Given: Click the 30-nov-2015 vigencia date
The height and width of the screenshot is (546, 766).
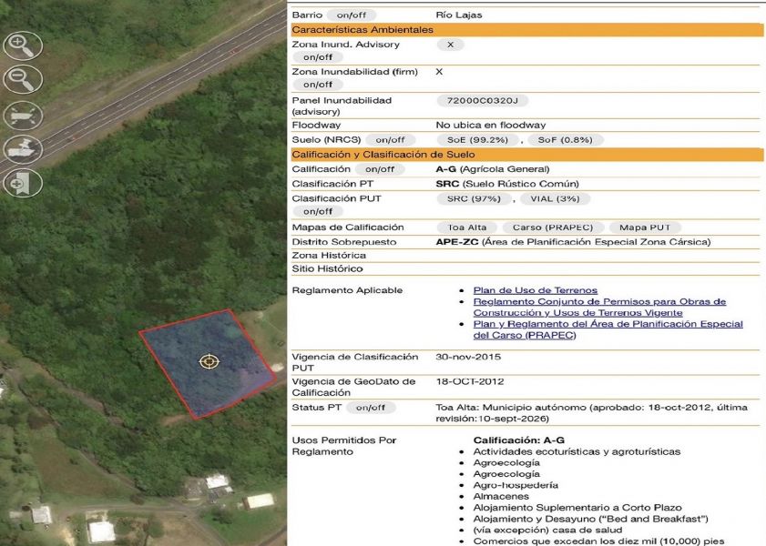Looking at the screenshot, I should click(468, 357).
